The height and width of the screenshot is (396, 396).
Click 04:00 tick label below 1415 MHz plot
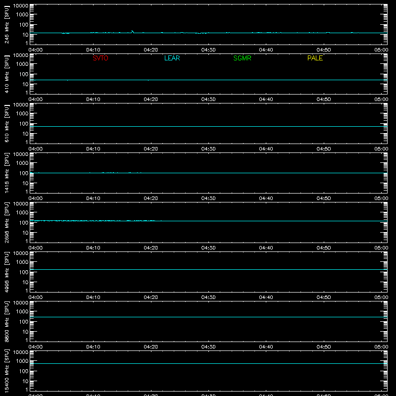click(x=36, y=198)
